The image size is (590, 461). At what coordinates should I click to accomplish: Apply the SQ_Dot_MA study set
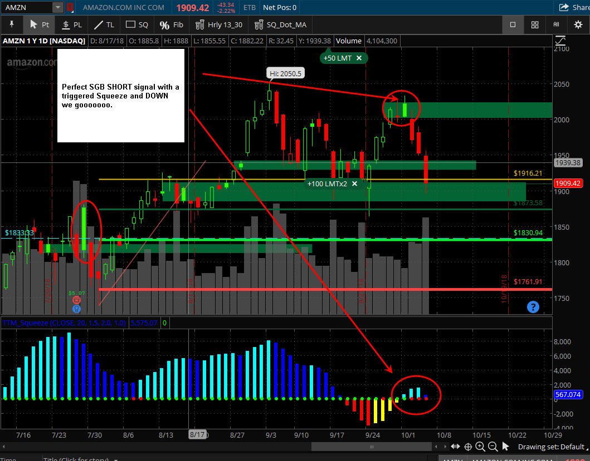[280, 25]
